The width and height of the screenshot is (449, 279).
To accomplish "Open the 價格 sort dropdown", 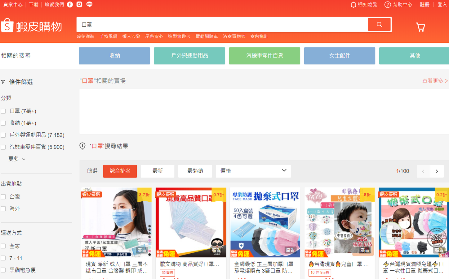I will [253, 171].
